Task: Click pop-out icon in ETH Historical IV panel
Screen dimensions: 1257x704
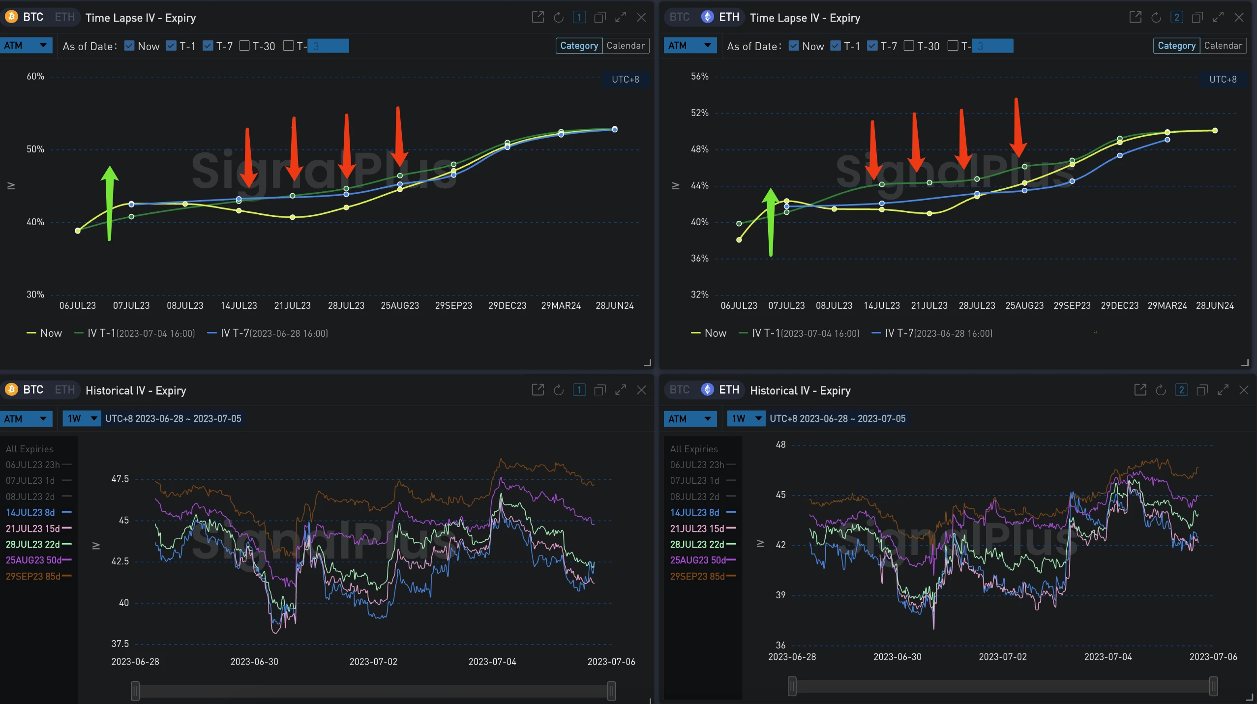Action: (x=1140, y=390)
